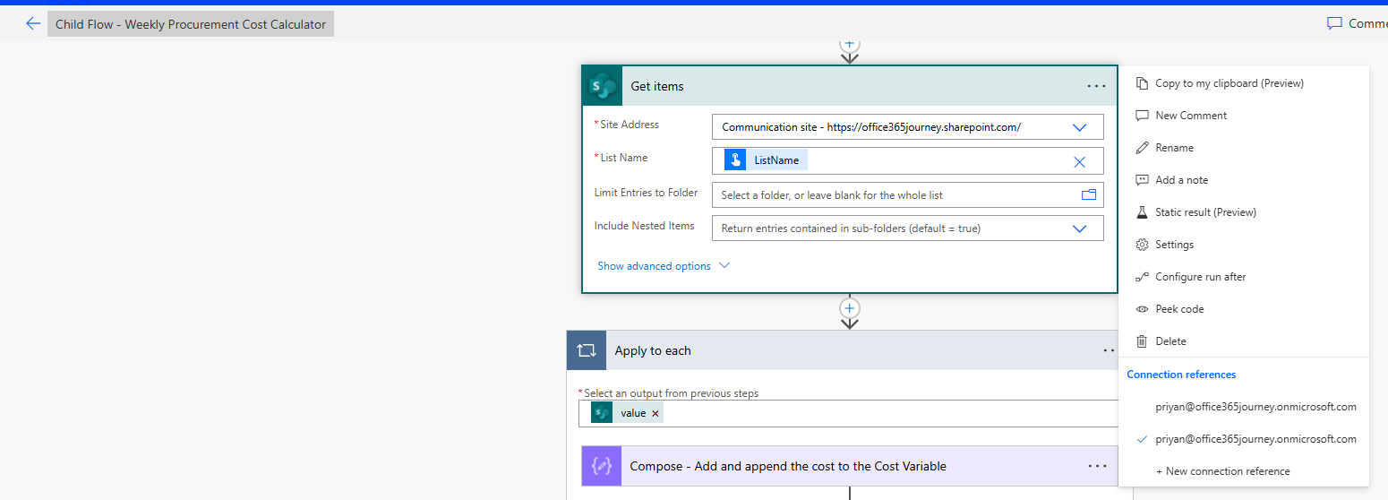Click the ListName dynamic content icon
The height and width of the screenshot is (500, 1388).
tap(735, 160)
